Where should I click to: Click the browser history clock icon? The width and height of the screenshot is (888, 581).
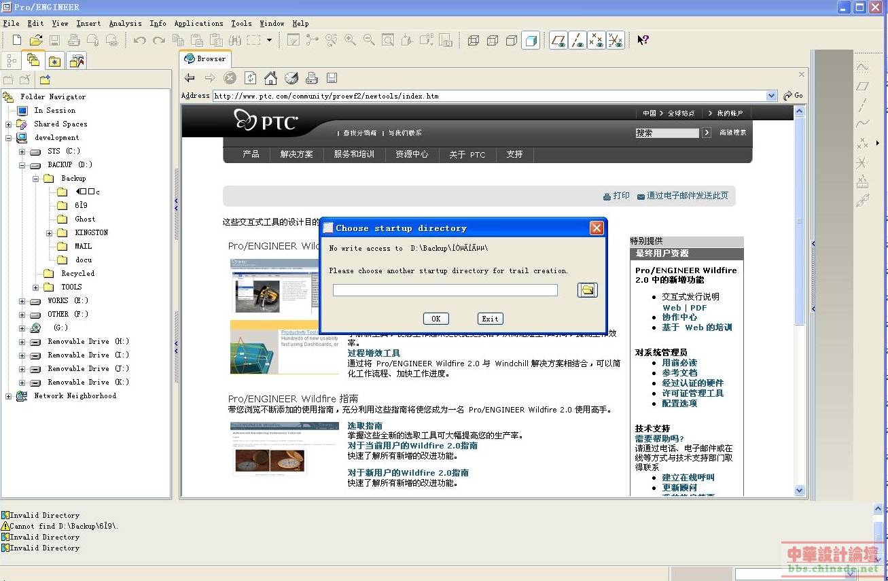(x=291, y=77)
